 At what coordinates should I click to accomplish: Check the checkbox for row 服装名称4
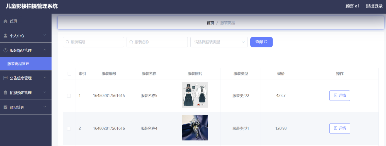pos(69,129)
